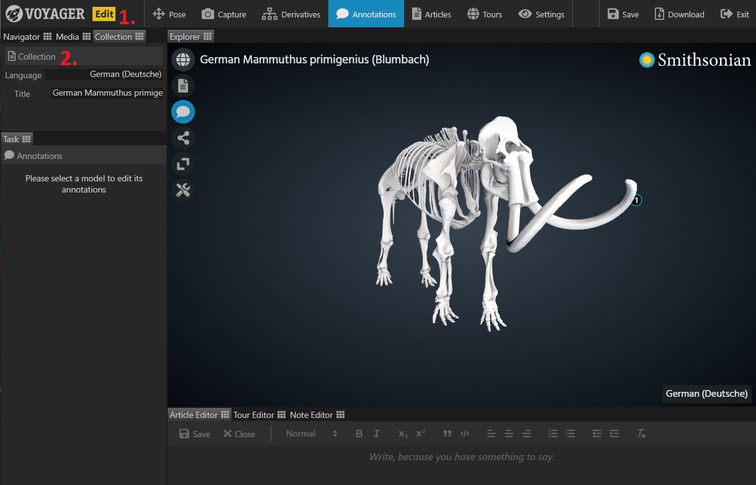Open the Pose task
Viewport: 756px width, 485px height.
[169, 14]
